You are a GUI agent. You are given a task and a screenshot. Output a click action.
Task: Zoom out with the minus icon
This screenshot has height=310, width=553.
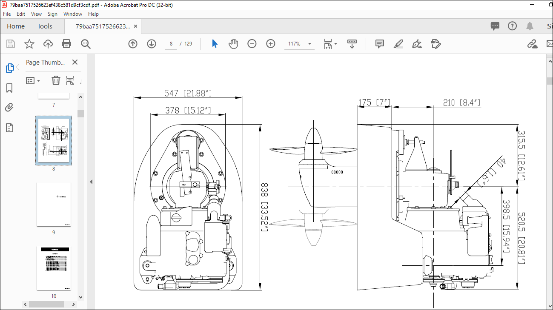pos(252,44)
